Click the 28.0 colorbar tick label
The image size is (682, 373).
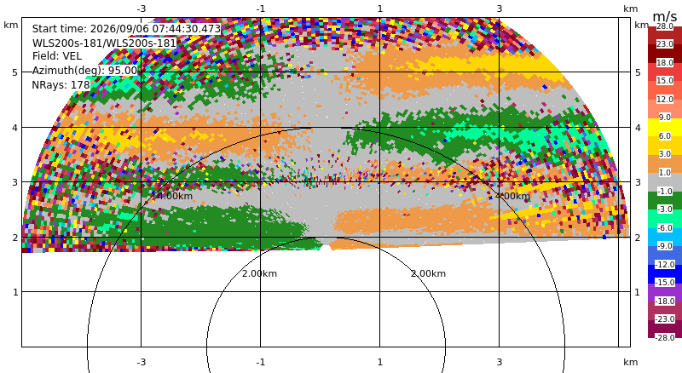point(665,26)
